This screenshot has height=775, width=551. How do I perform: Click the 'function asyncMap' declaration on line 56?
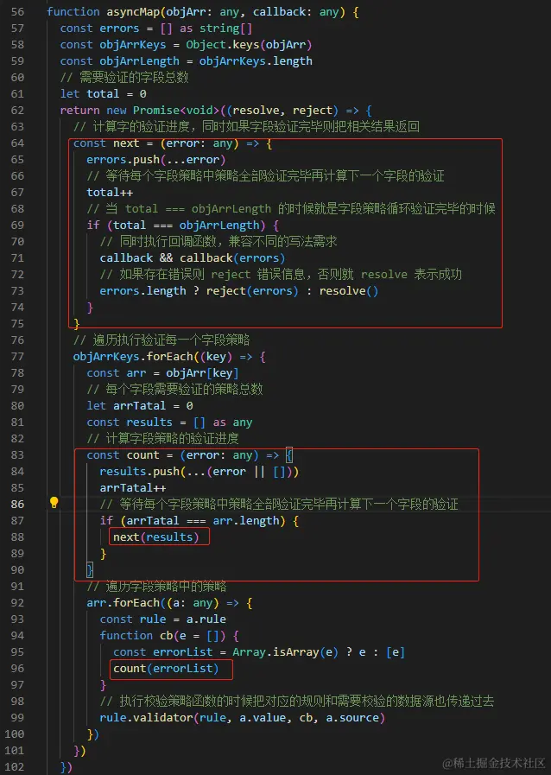pyautogui.click(x=104, y=12)
